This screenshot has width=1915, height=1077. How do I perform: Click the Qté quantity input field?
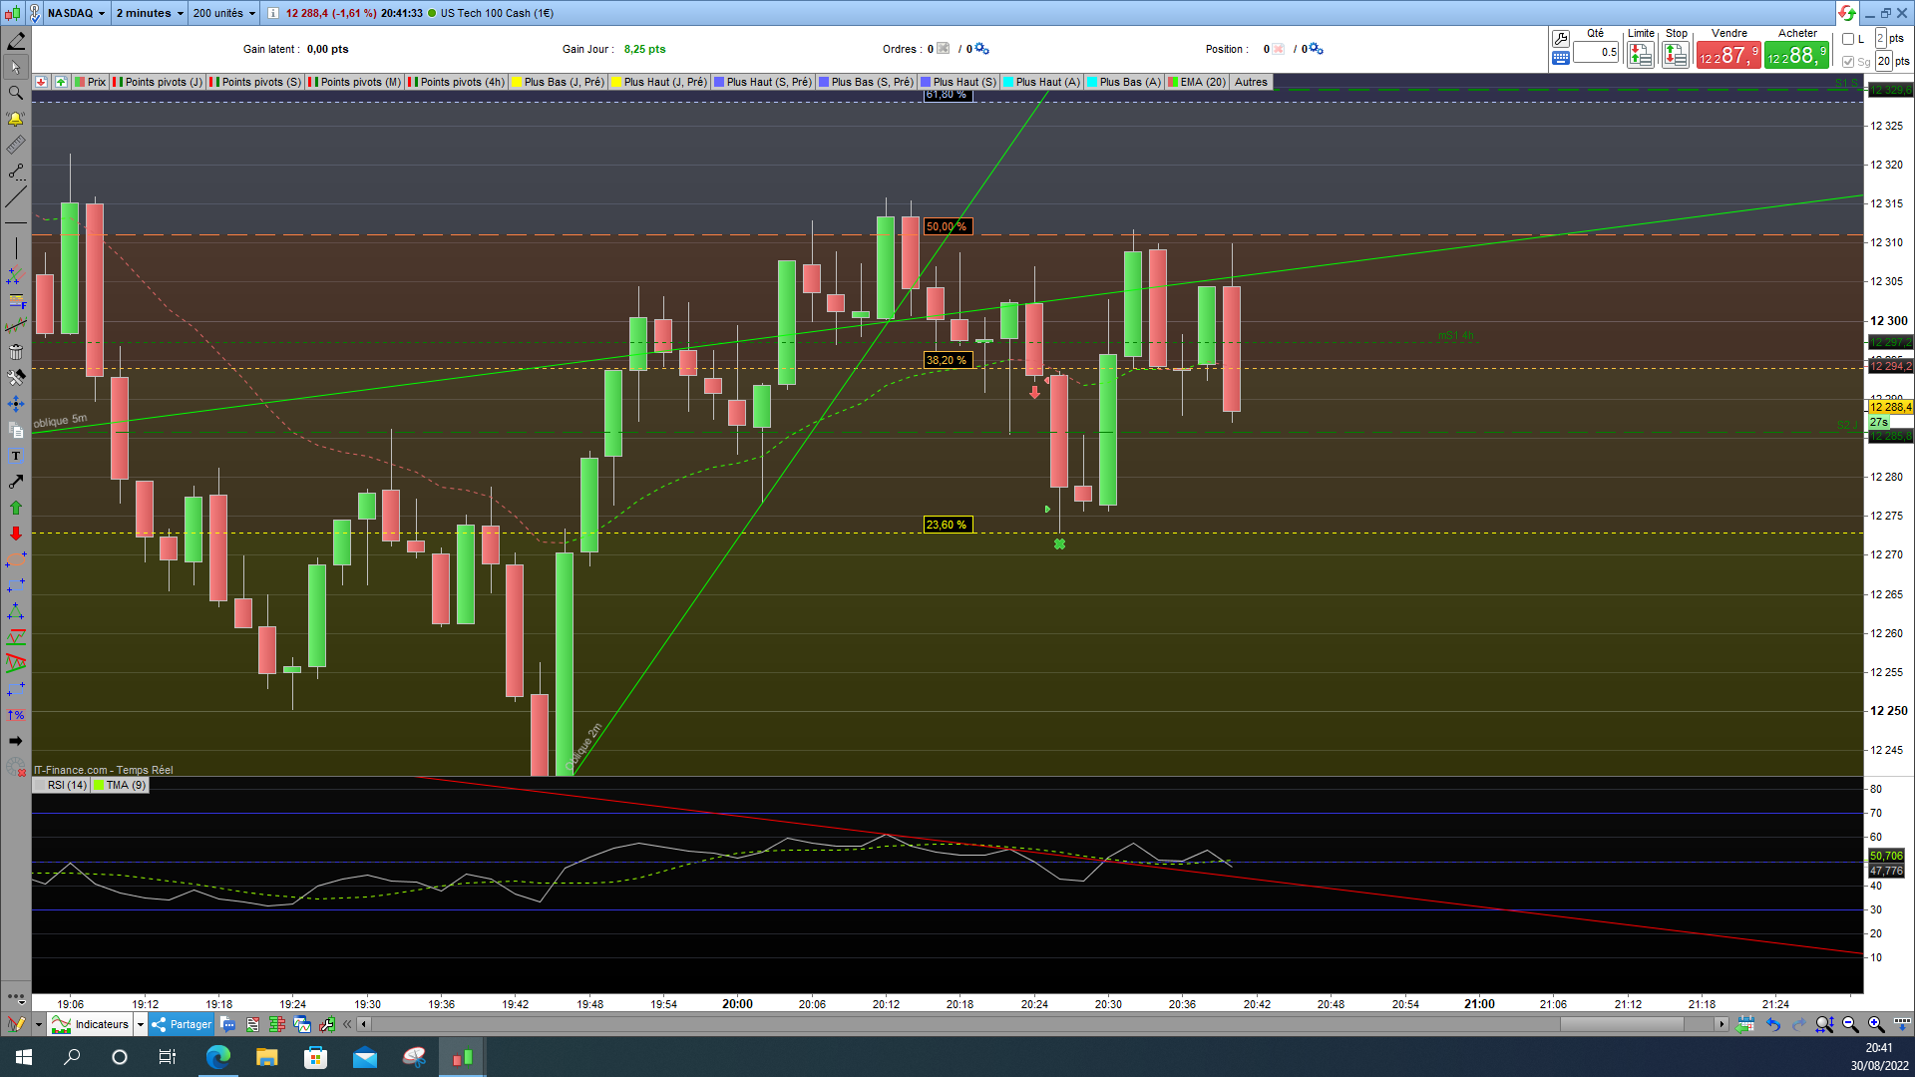point(1596,52)
